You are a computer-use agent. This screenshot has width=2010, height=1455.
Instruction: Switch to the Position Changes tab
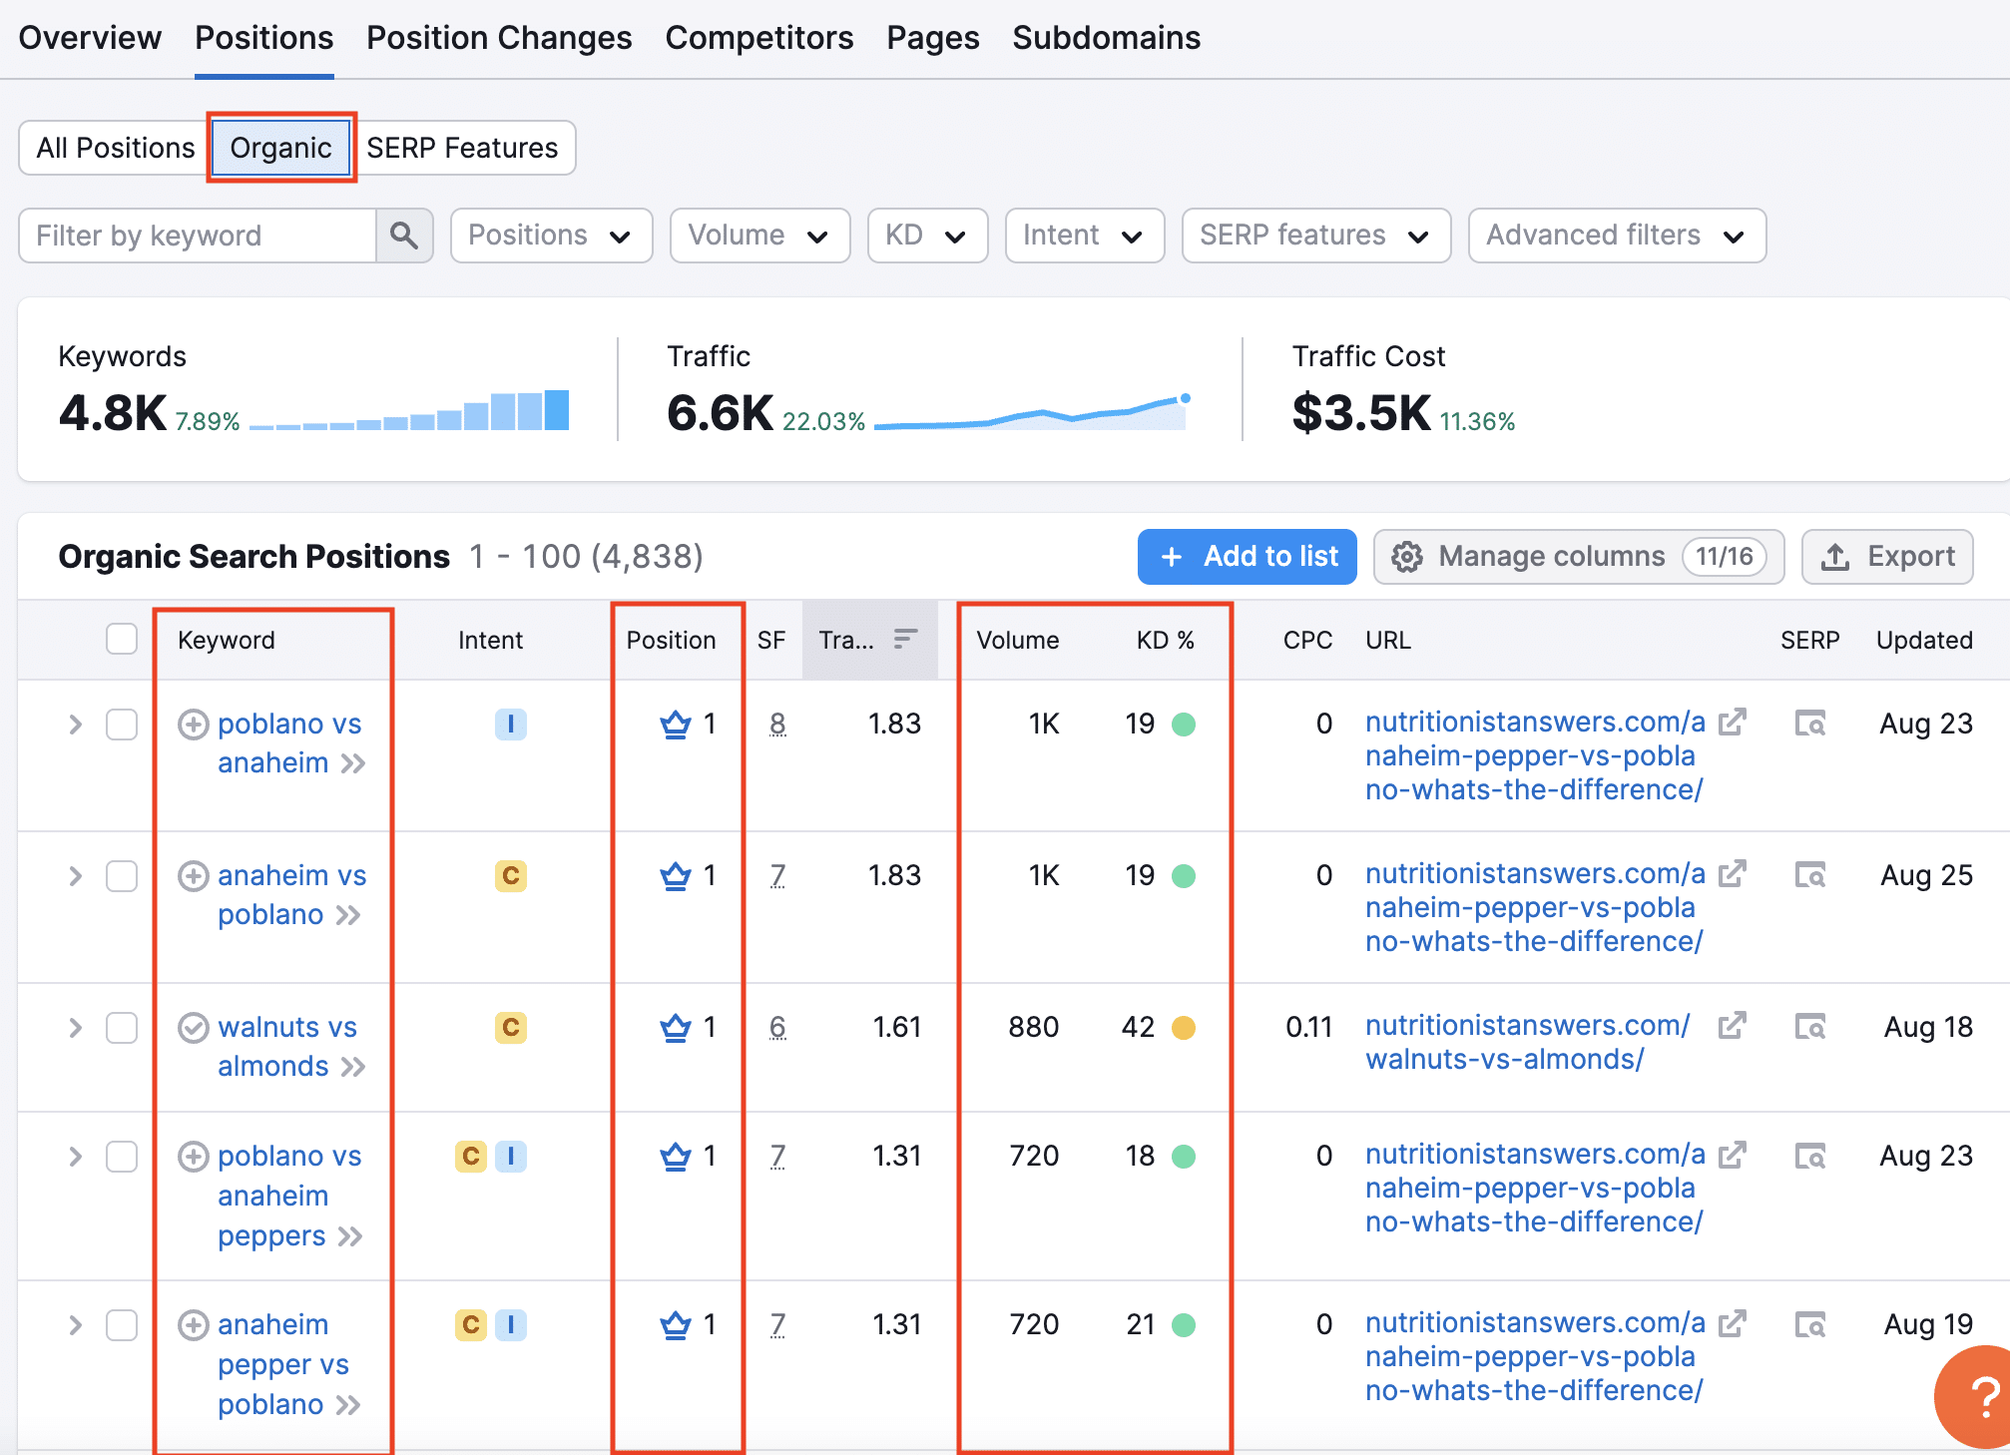(499, 38)
